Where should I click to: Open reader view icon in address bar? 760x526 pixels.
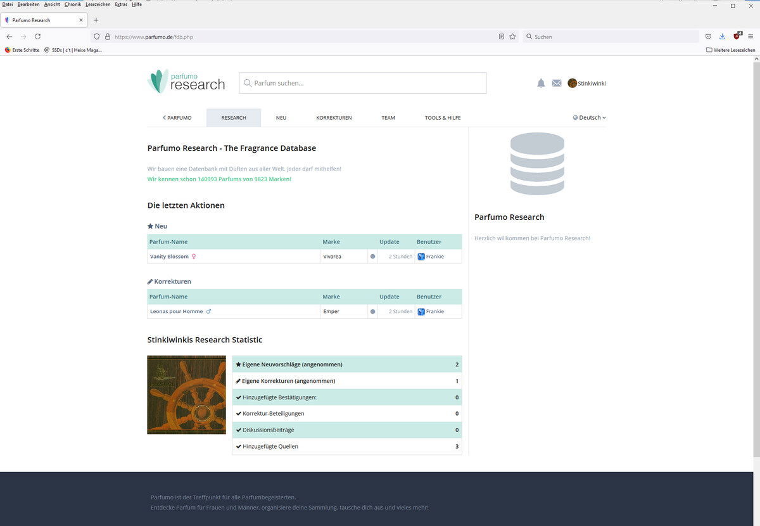tap(502, 37)
